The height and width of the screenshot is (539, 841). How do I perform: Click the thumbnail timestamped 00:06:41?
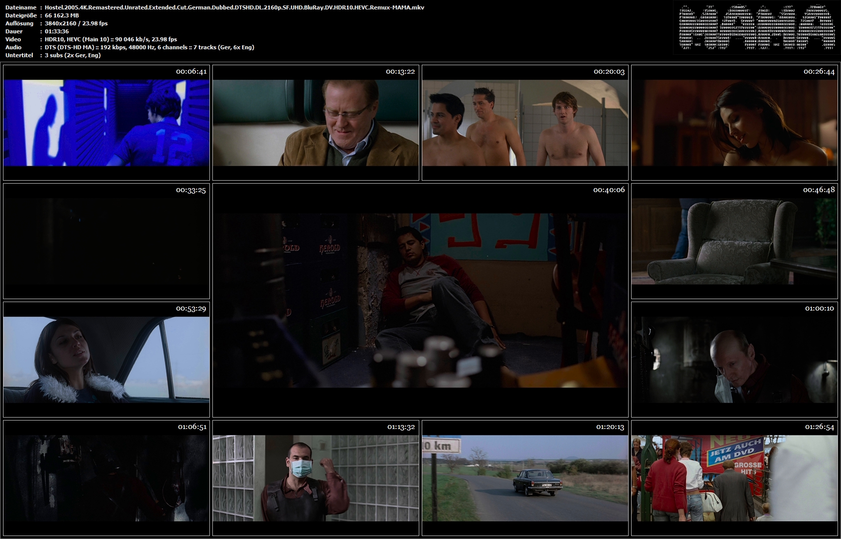[x=106, y=122]
